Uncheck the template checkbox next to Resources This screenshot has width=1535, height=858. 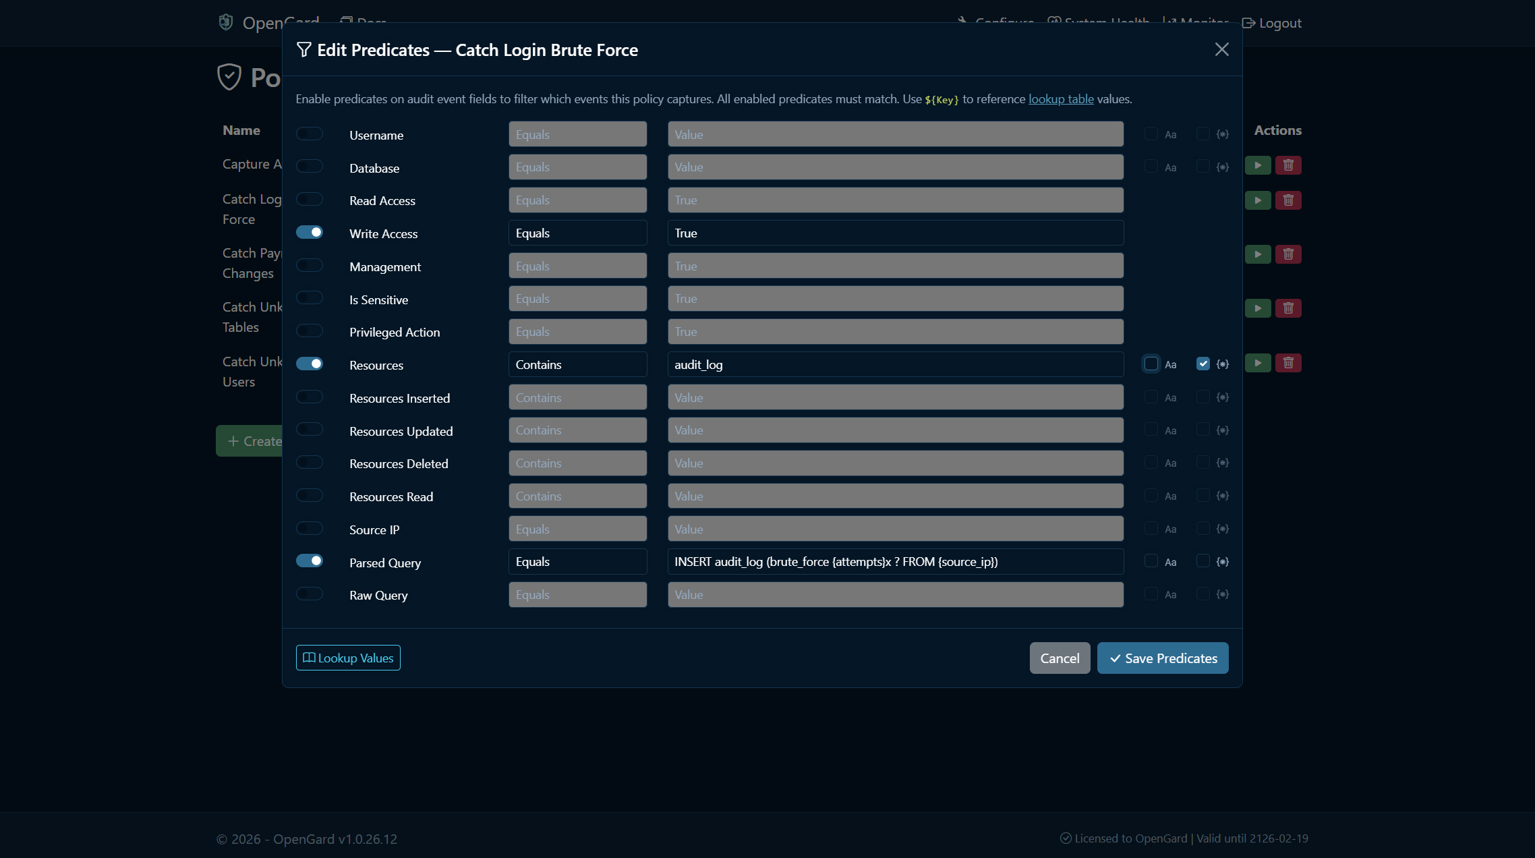[1203, 363]
